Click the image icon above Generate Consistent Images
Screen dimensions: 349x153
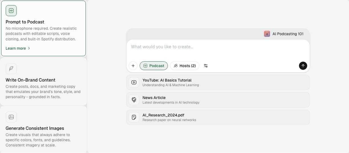pyautogui.click(x=11, y=117)
